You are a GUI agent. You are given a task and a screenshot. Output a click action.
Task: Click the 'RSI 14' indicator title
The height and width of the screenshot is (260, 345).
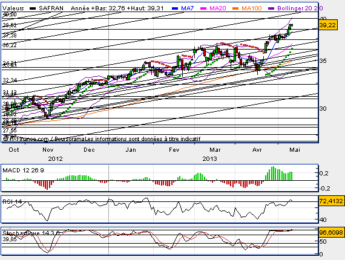point(12,201)
